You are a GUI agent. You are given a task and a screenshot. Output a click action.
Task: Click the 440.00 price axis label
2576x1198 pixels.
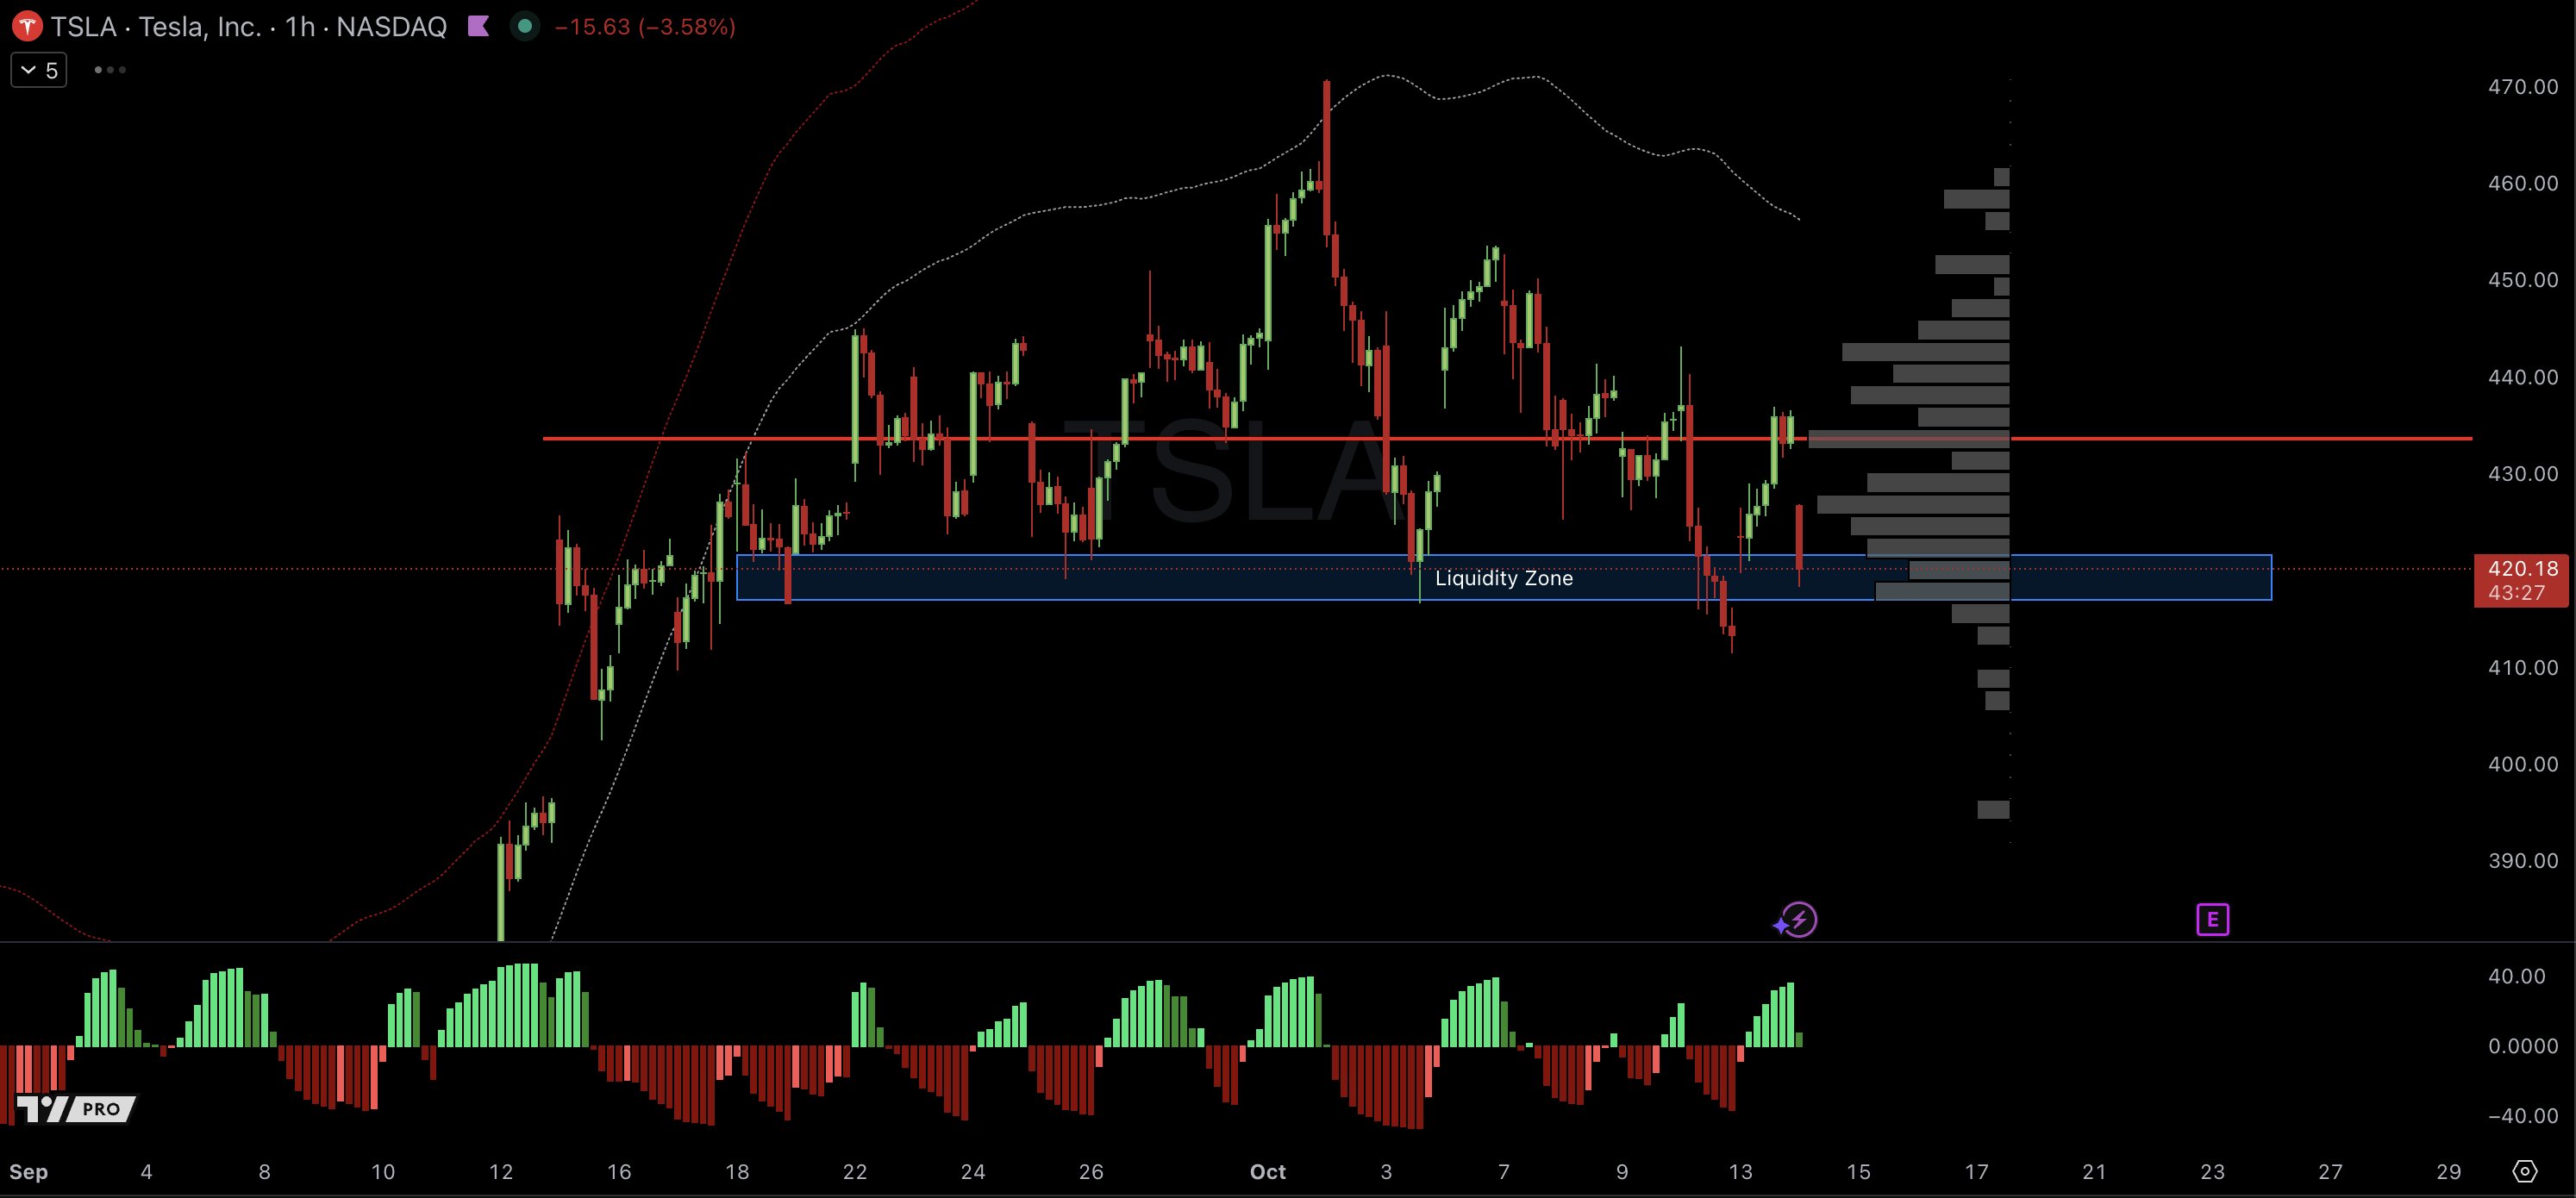pos(2523,377)
